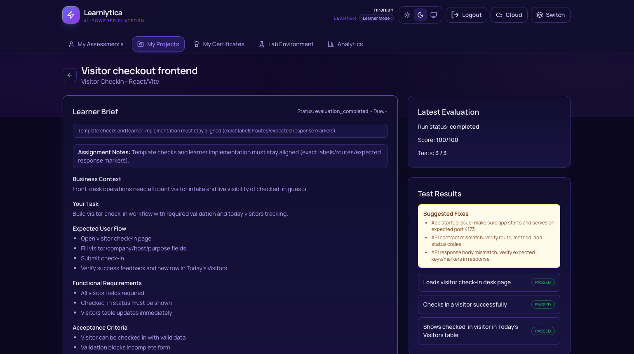
Task: Select the 'Loads visitor check-in desk page' result row
Action: (x=489, y=282)
